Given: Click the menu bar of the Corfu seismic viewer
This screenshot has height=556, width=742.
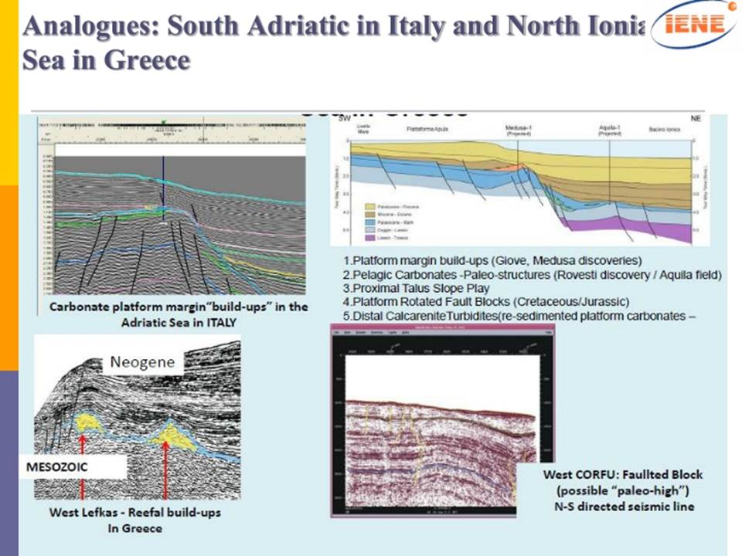Looking at the screenshot, I should [442, 333].
